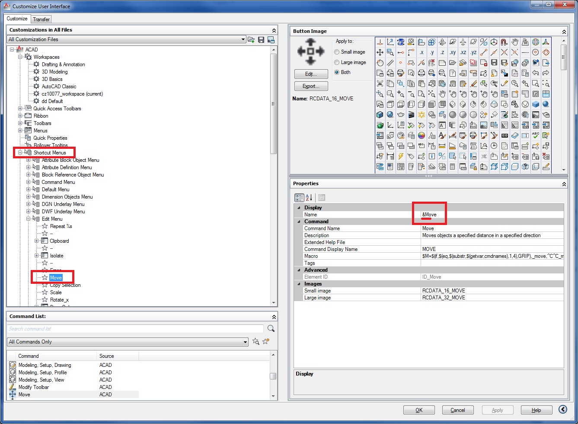The height and width of the screenshot is (424, 578).
Task: Click the Edit... button
Action: [x=311, y=74]
